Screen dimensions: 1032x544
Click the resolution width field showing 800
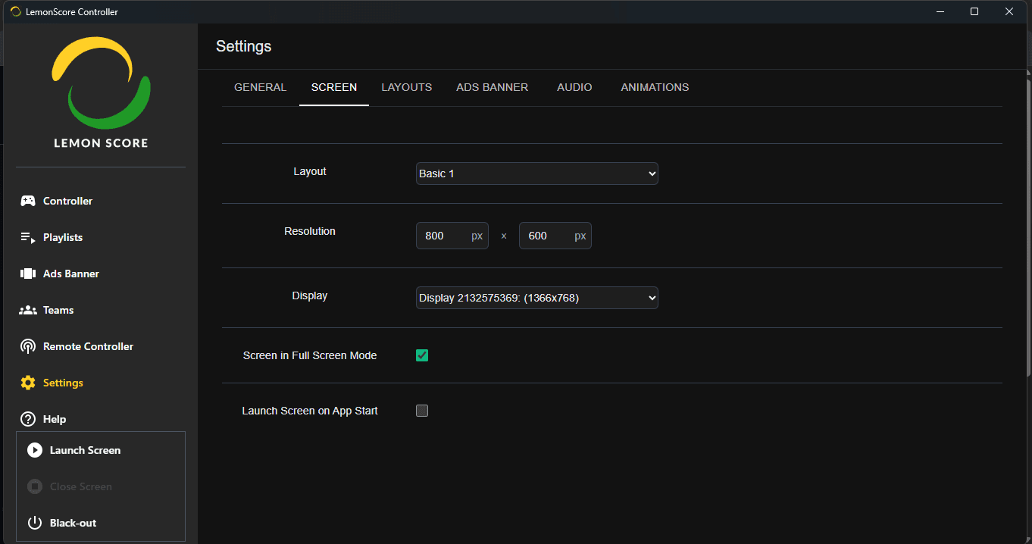point(443,236)
